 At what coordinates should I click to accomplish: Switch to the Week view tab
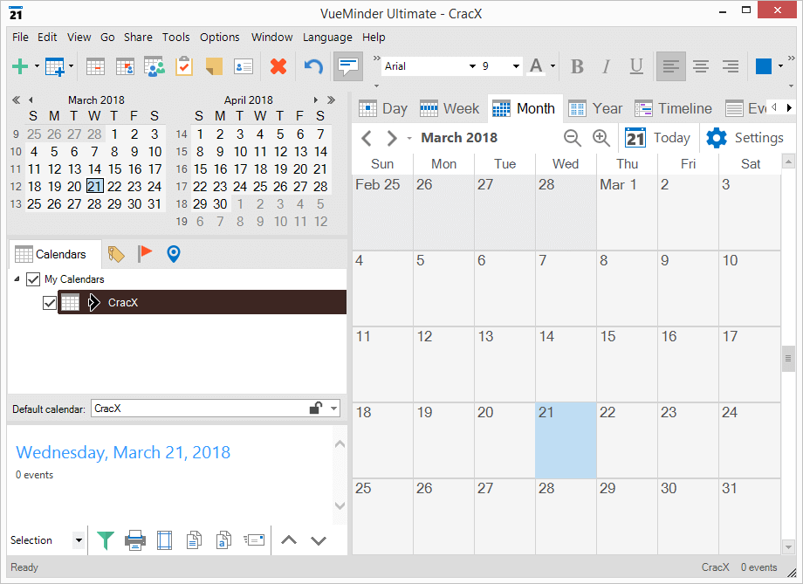tap(450, 108)
